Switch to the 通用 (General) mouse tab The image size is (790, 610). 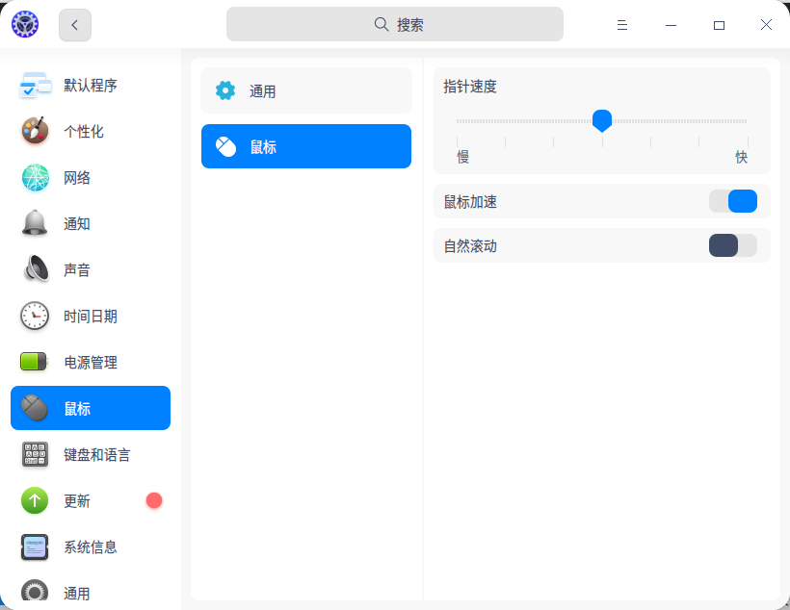tap(305, 90)
